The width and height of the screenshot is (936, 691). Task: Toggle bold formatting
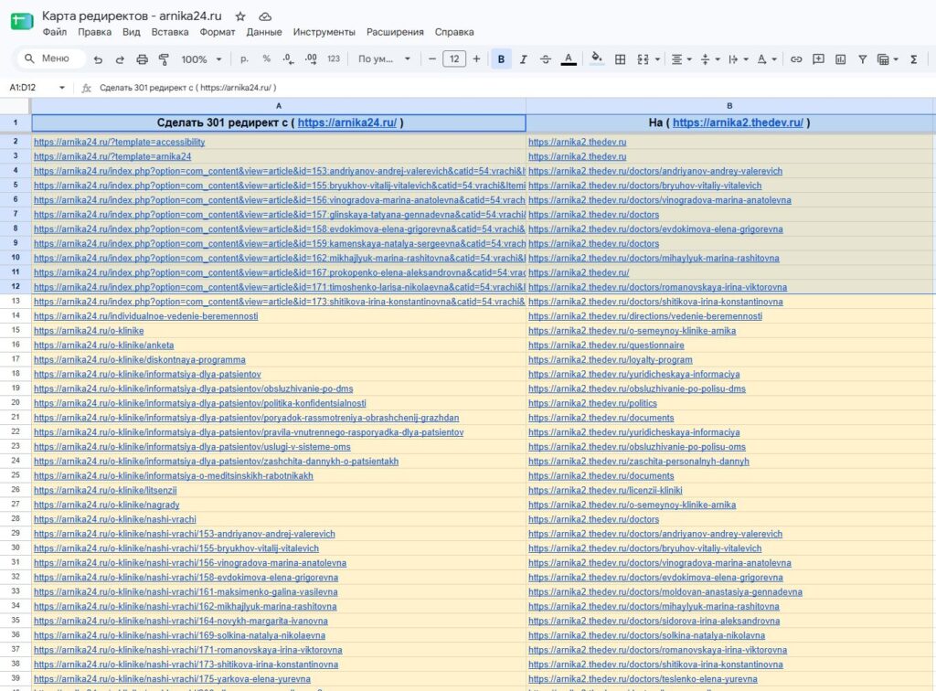[501, 59]
